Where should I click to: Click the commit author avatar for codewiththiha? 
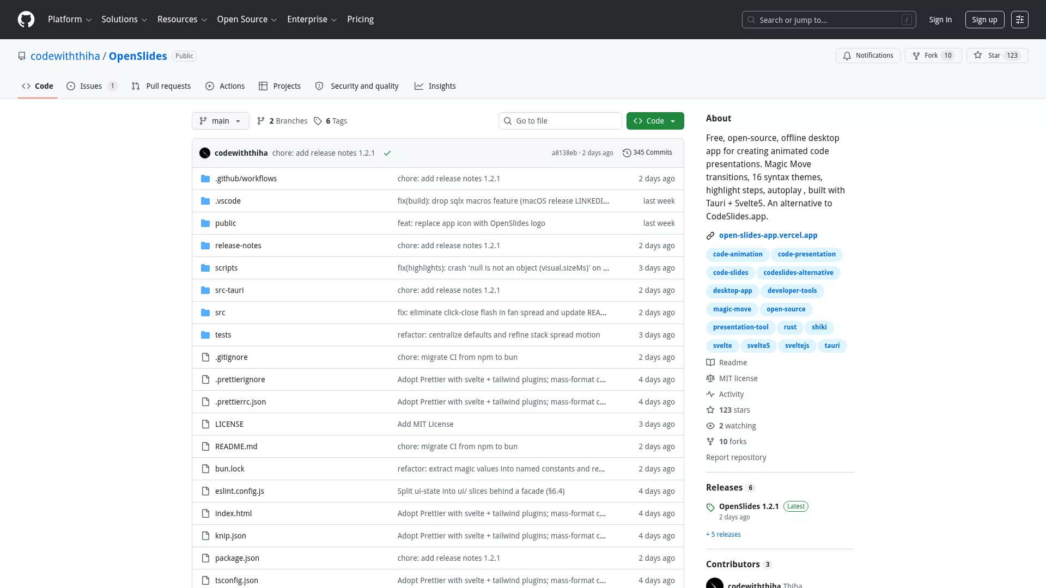[205, 153]
